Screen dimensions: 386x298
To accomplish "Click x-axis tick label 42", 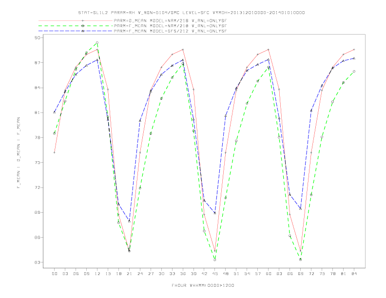I will 204,274.
